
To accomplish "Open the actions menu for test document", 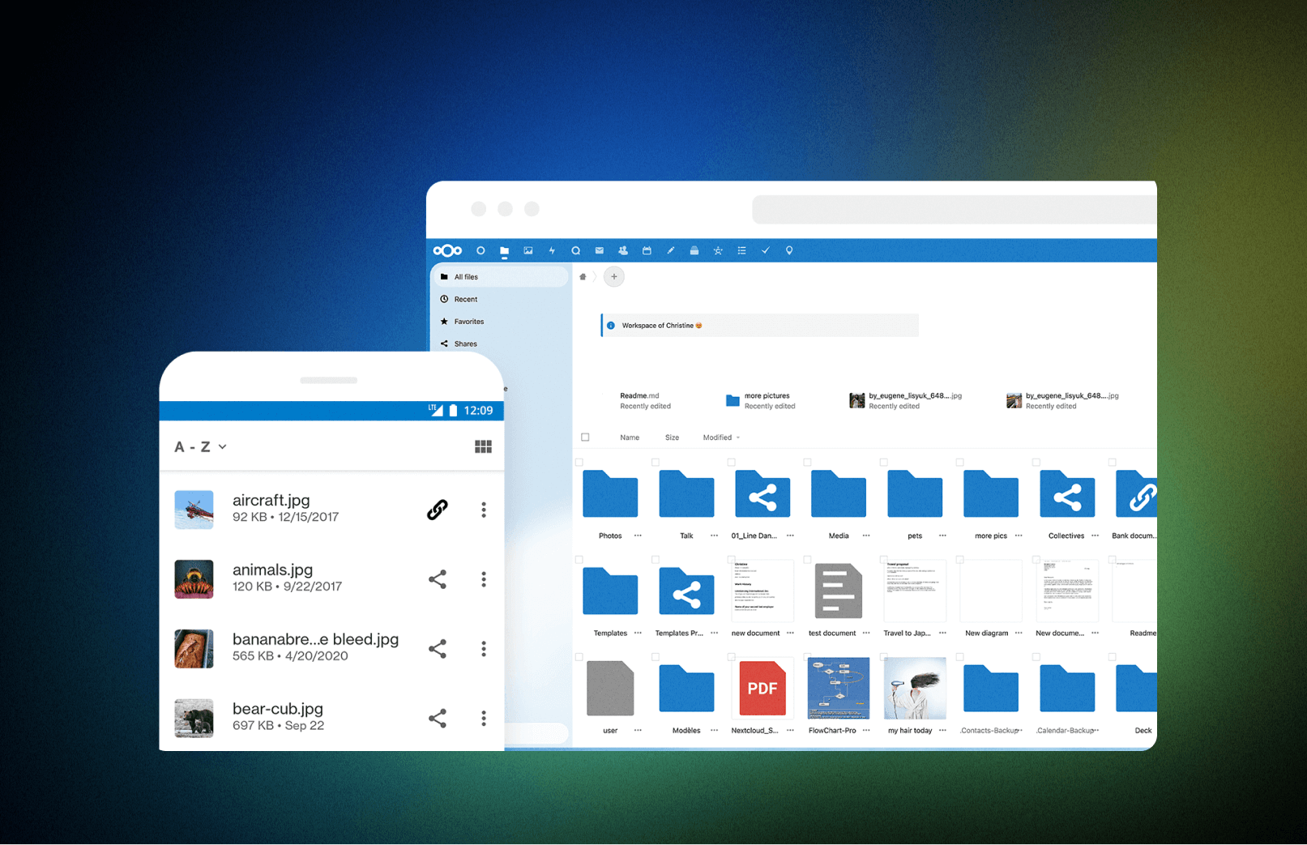I will 866,633.
